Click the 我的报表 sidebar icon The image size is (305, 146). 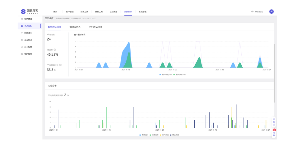tap(22, 54)
